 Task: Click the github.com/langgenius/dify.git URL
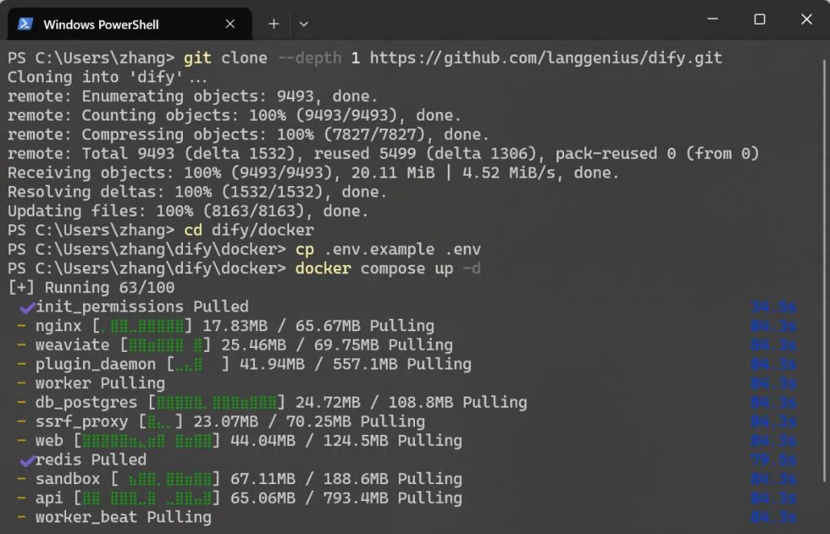pos(546,58)
